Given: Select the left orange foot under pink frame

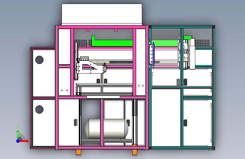Looking at the screenshot, I should click(79, 152).
